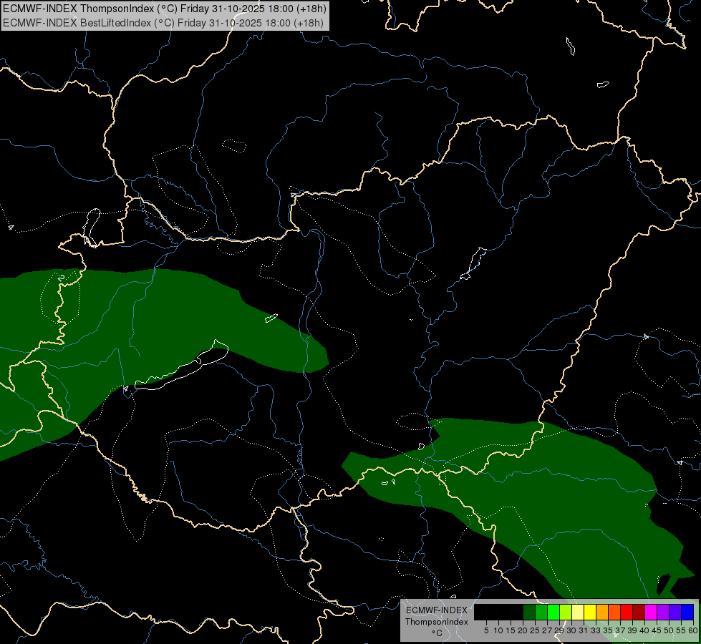This screenshot has height=644, width=701.
Task: Click legend tick value '10'
Action: pyautogui.click(x=498, y=630)
